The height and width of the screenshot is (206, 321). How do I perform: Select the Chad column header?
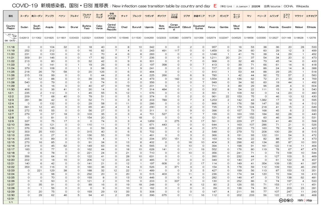[124, 27]
